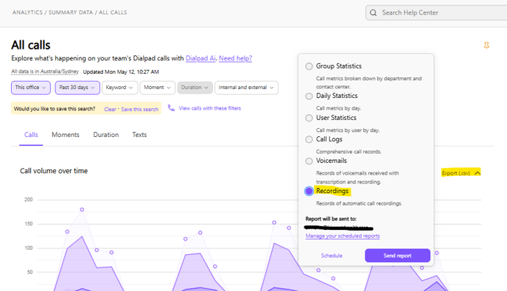Open the Internal and external dropdown

click(246, 88)
